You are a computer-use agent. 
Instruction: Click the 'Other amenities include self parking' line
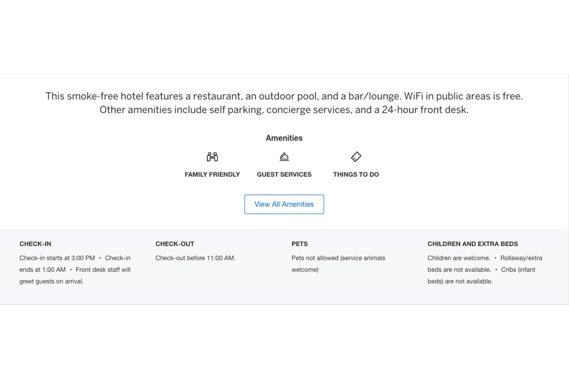[x=284, y=110]
